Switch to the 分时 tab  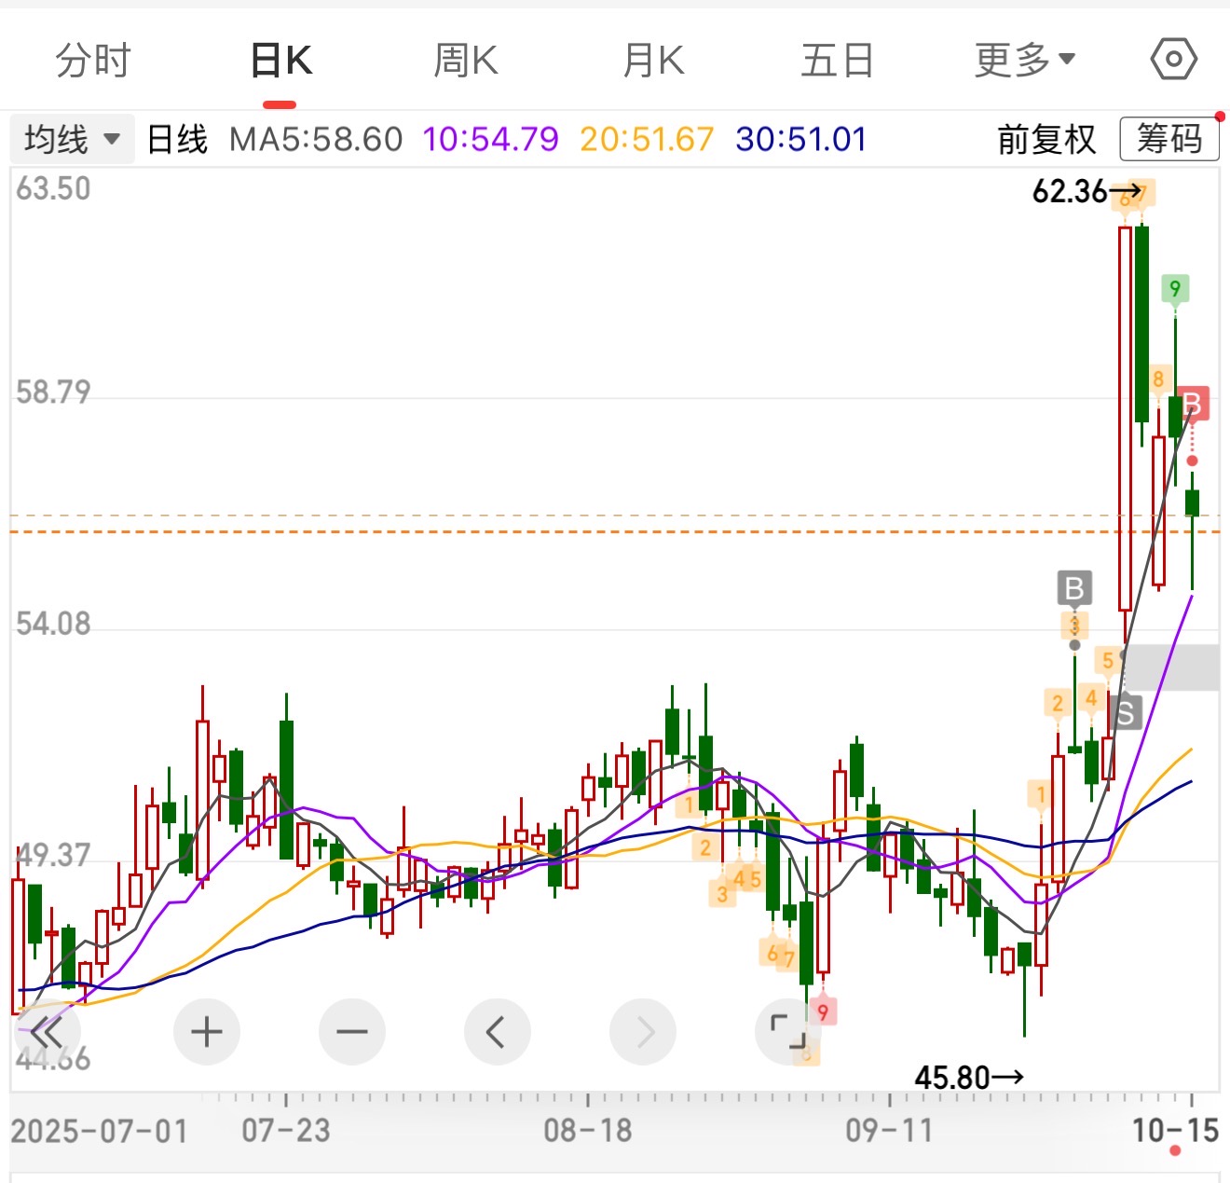(93, 62)
